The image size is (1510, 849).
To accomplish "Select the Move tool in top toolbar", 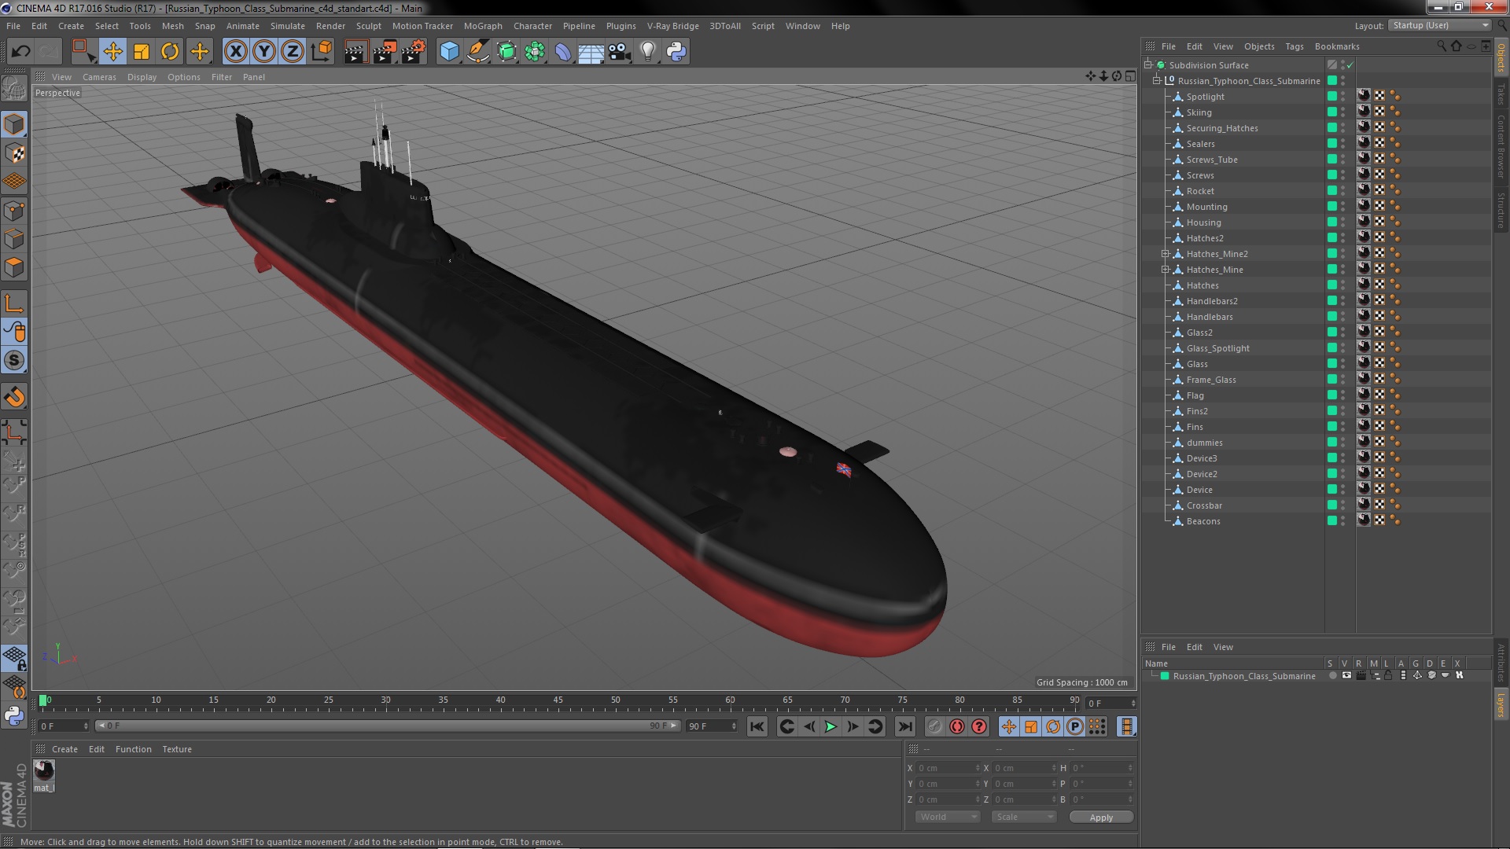I will click(x=112, y=52).
